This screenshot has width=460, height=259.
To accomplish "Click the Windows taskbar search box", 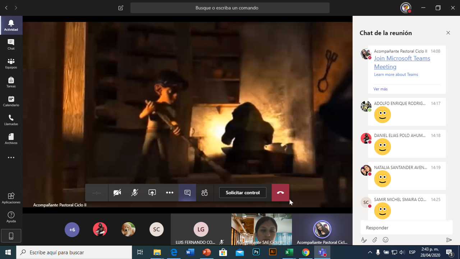I will [x=74, y=253].
